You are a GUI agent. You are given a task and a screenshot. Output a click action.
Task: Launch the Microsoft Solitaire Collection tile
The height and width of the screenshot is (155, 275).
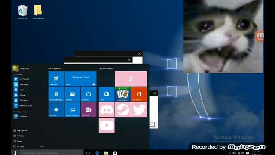coord(123,94)
